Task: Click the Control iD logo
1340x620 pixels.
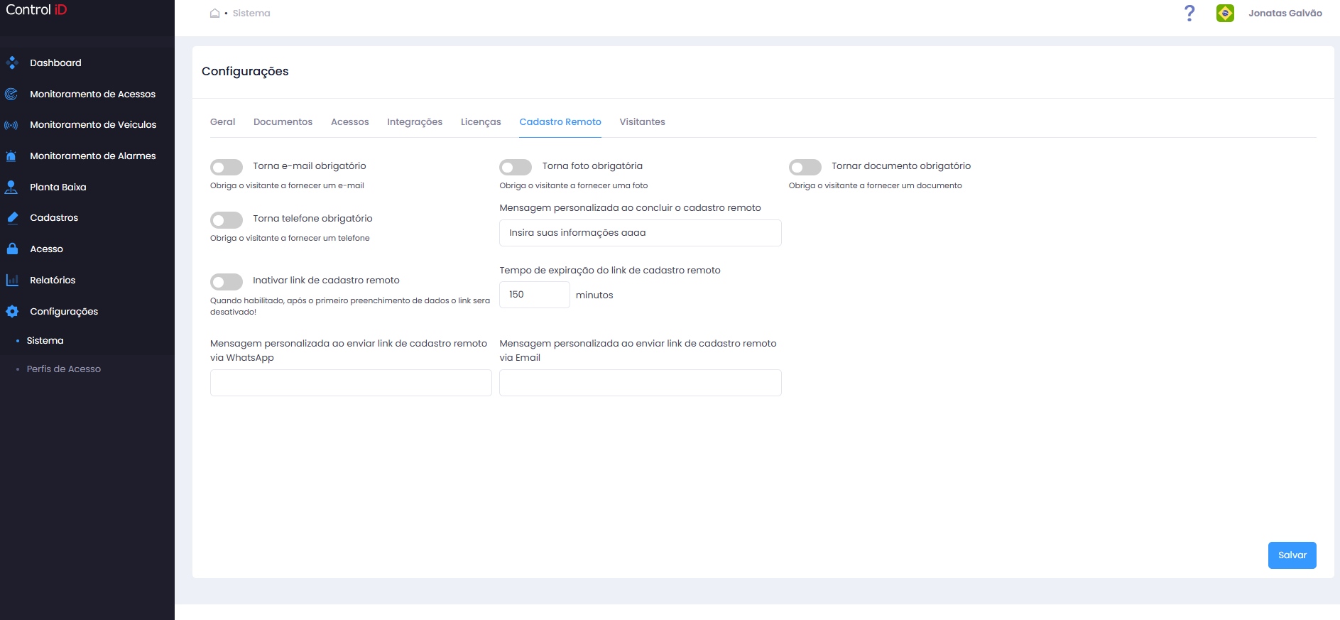Action: pos(36,10)
